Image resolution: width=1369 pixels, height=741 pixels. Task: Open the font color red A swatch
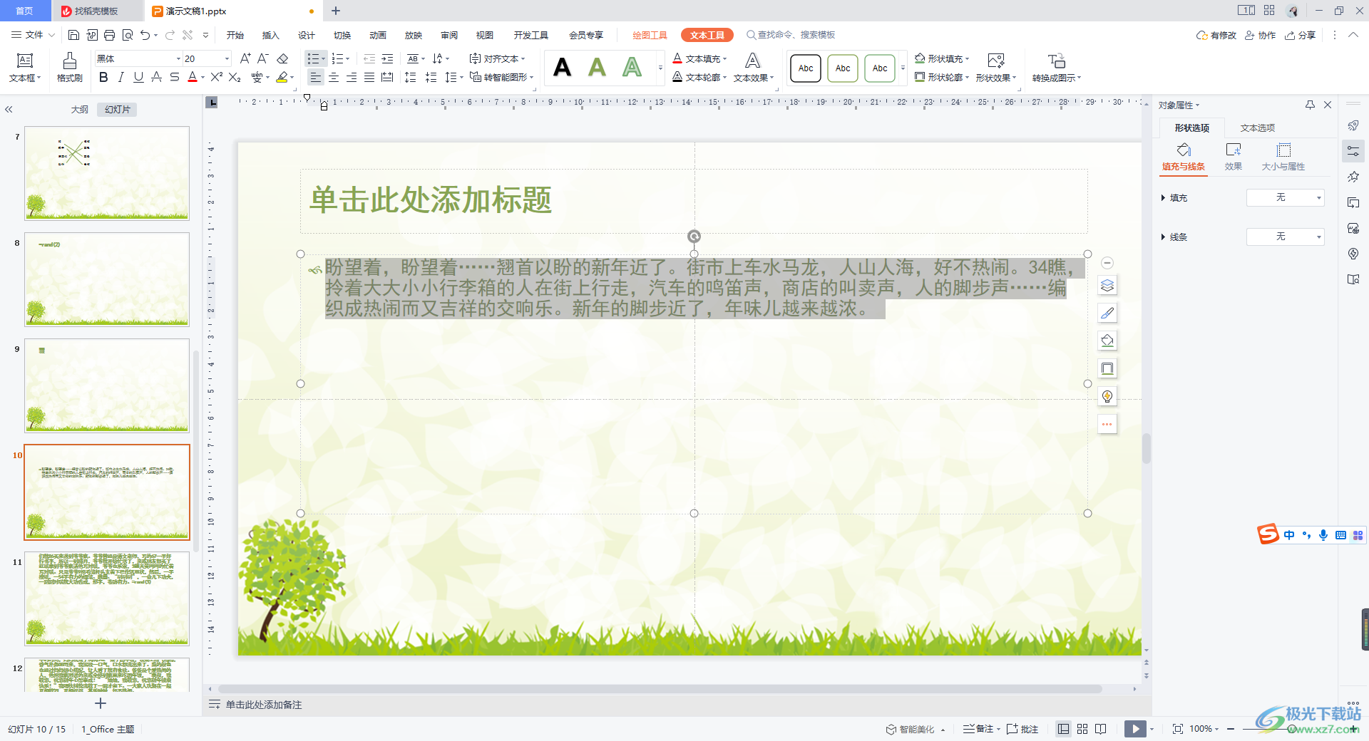click(x=192, y=77)
